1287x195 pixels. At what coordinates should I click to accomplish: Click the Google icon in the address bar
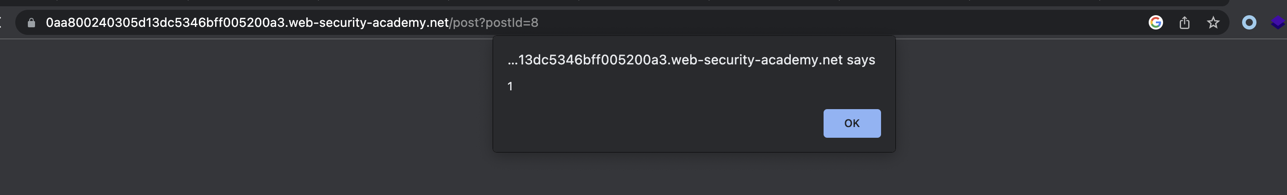[1155, 23]
